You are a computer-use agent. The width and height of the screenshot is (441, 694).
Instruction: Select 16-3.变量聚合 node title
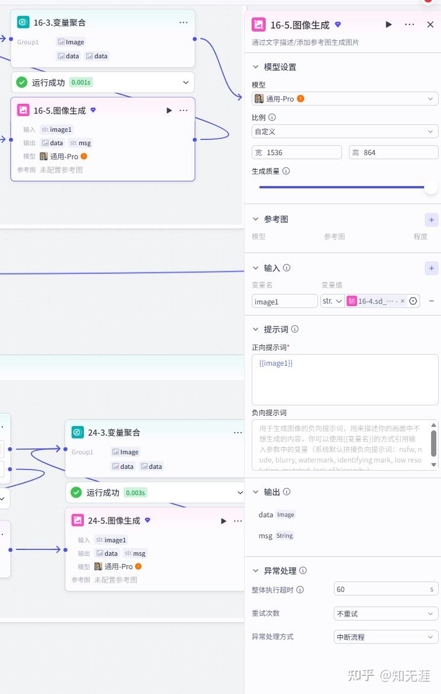pyautogui.click(x=60, y=23)
